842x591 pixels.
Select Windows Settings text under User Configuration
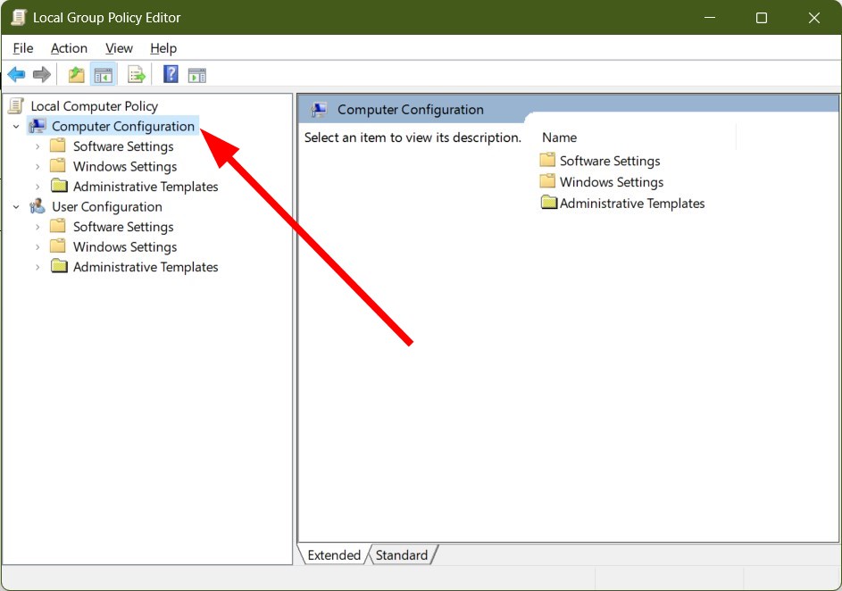tap(125, 247)
